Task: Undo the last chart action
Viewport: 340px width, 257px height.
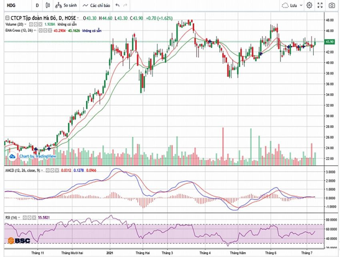Action: (118, 5)
